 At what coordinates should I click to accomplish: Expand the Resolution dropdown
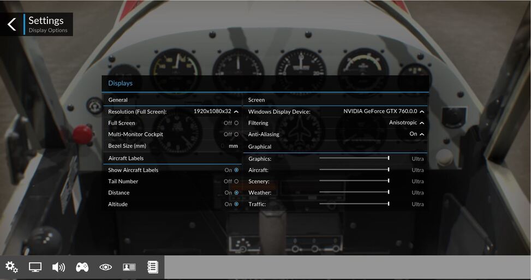pyautogui.click(x=236, y=111)
